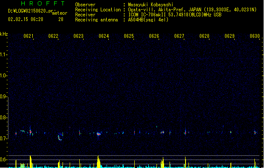Click the 0628 time marker
This screenshot has height=168, width=264.
pos(204,36)
